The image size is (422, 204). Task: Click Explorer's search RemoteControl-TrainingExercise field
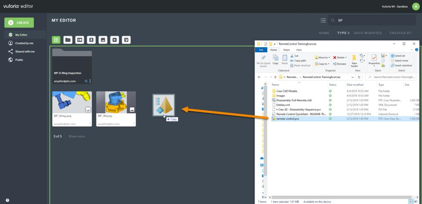click(x=391, y=77)
